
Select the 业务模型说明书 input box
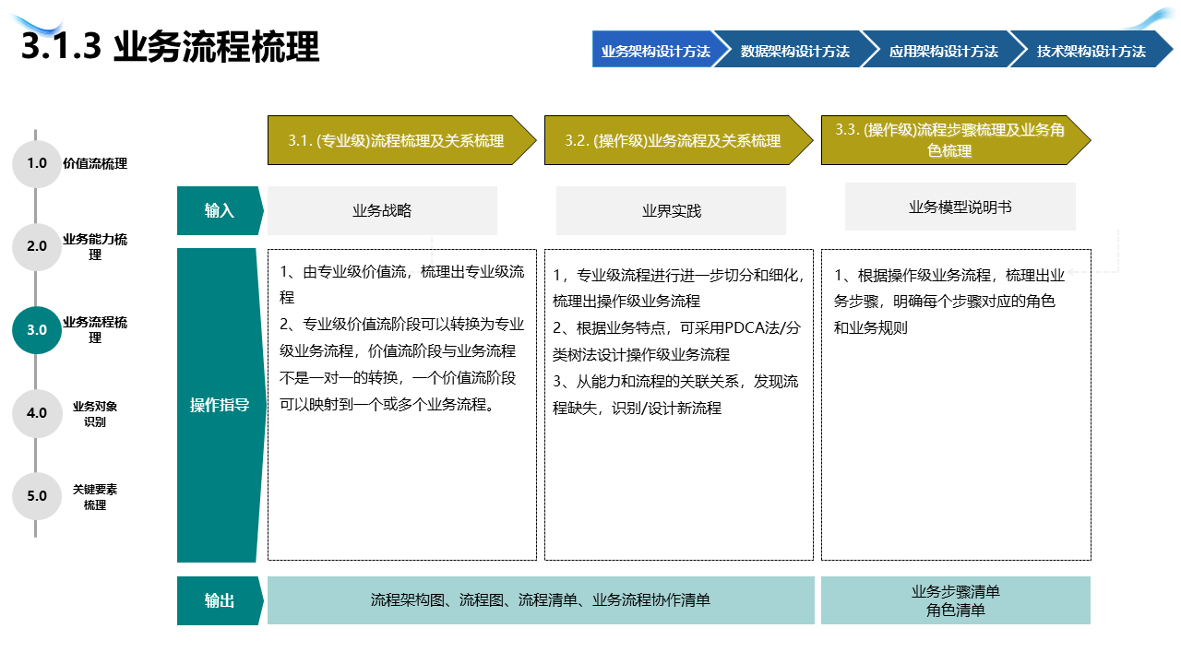point(960,207)
